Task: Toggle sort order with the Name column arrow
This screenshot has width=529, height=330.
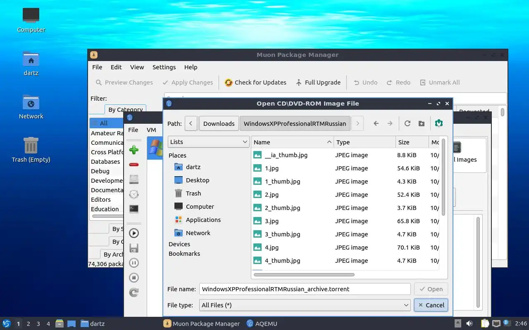Action: [329, 142]
